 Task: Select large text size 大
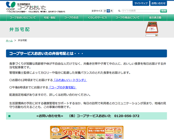coord(111,11)
